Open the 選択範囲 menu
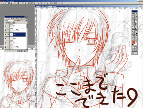 pos(31,3)
